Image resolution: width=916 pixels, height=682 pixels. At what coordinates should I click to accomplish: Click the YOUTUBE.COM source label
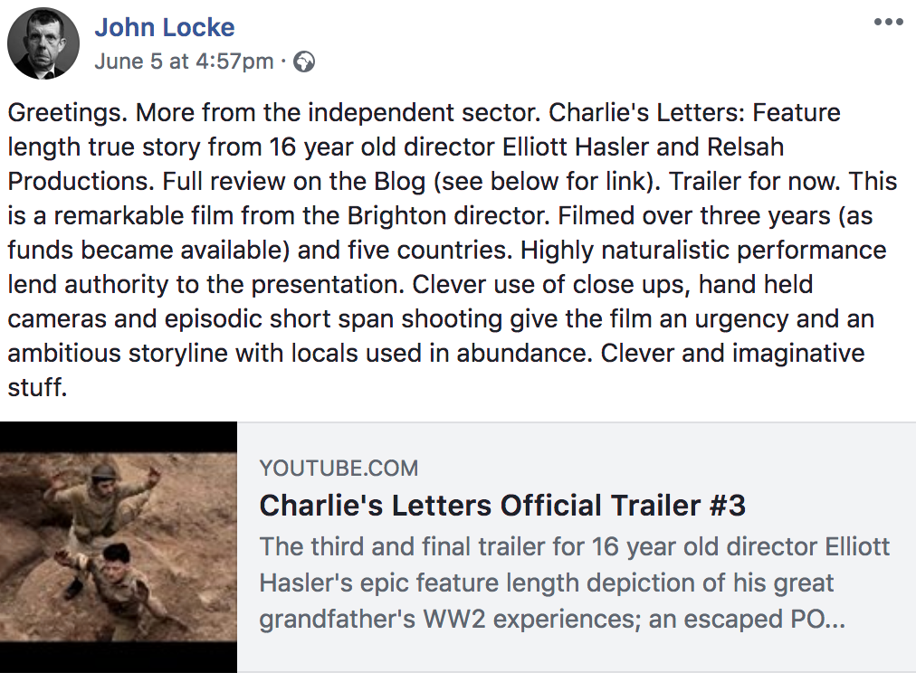click(x=339, y=468)
